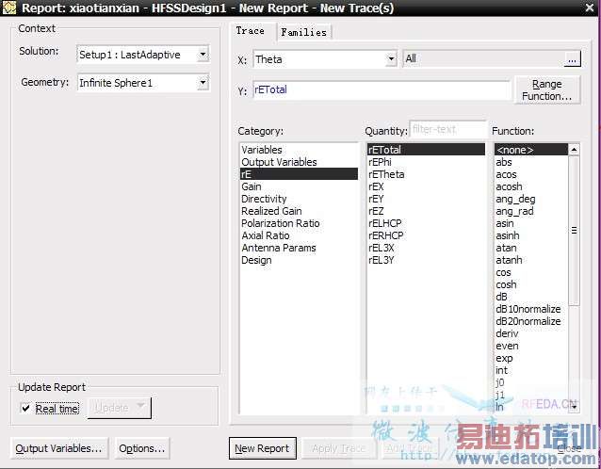Image resolution: width=601 pixels, height=469 pixels.
Task: Select j0 function
Action: tap(531, 382)
